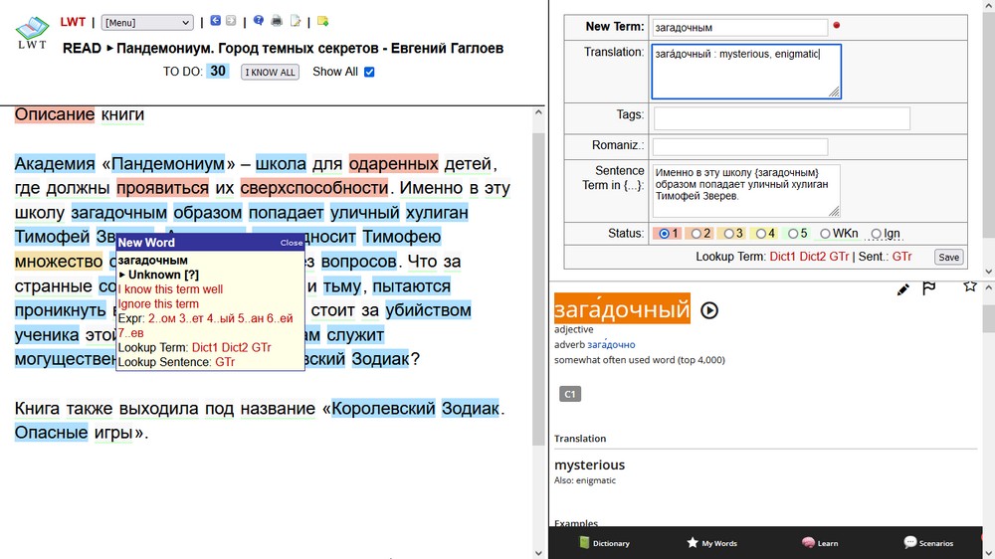This screenshot has width=995, height=559.
Task: Click GTr after Dict2 in term form
Action: click(x=839, y=257)
